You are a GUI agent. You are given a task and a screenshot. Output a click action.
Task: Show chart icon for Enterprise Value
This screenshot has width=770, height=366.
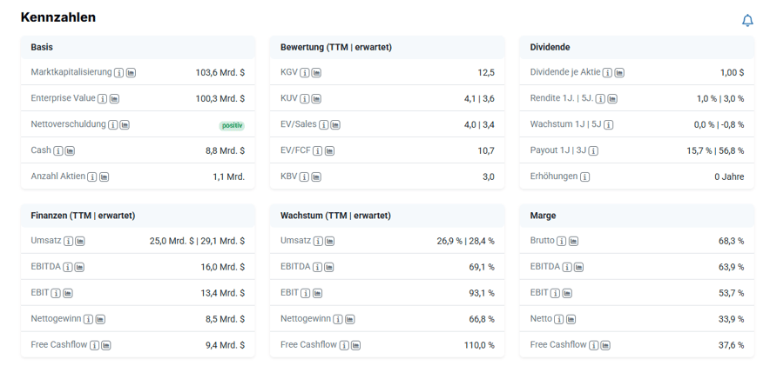[x=114, y=99]
